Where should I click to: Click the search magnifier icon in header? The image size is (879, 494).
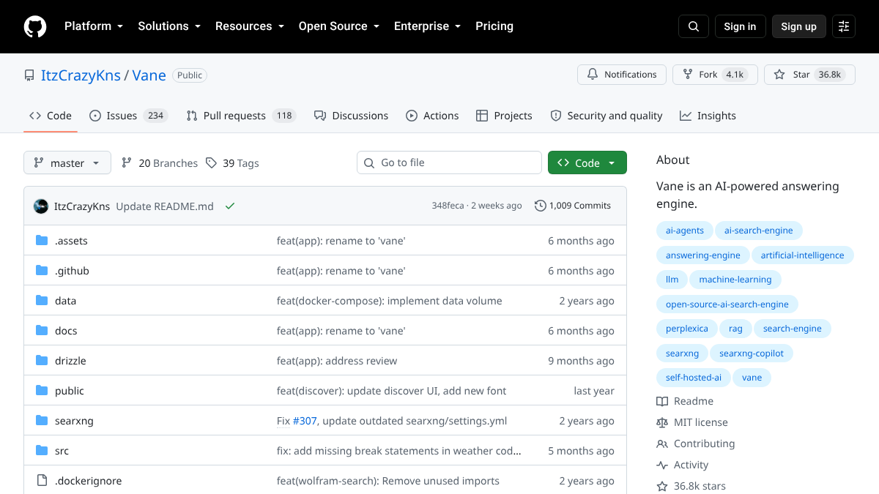(694, 26)
